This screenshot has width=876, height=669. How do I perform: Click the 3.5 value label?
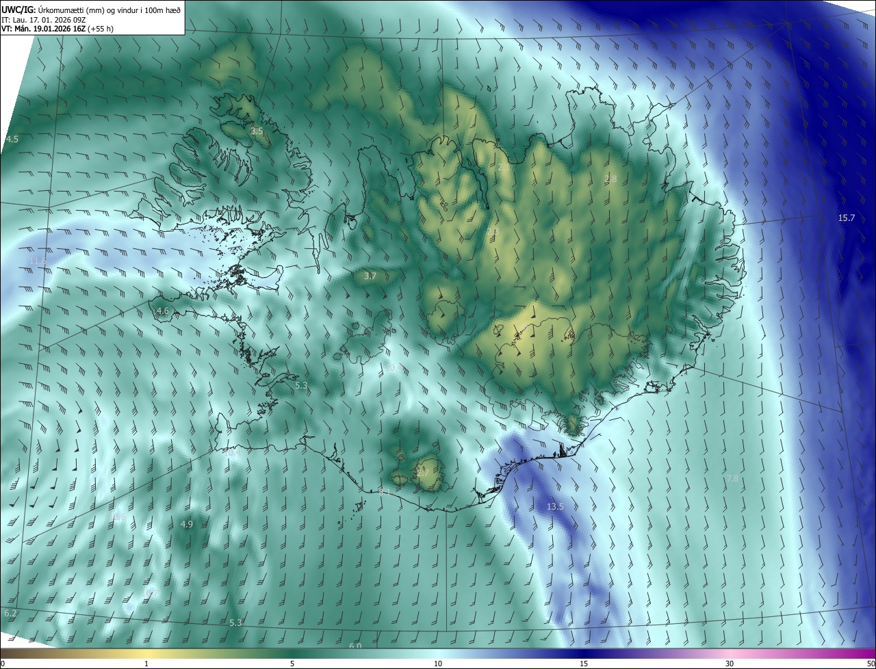coord(257,130)
